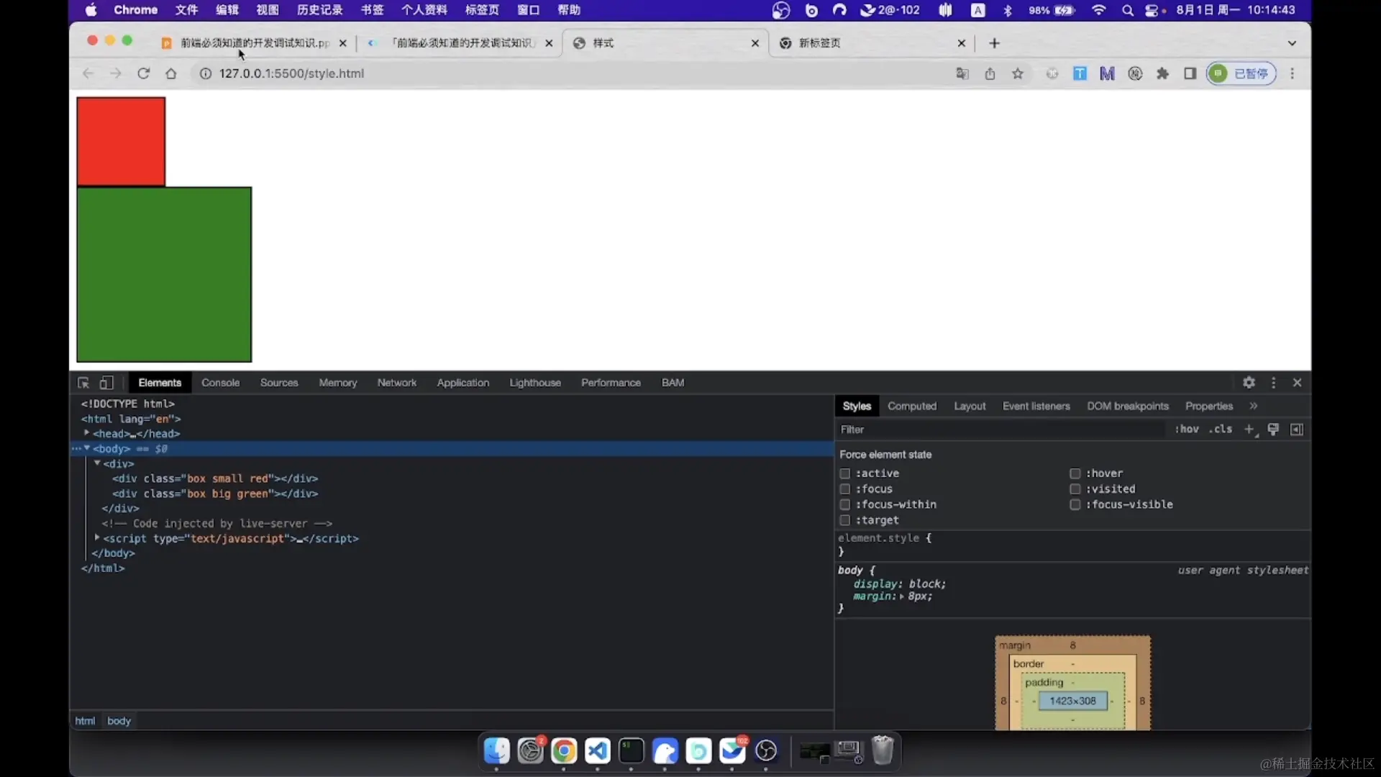Toggle the .cls class editor button
This screenshot has width=1381, height=777.
click(x=1221, y=430)
